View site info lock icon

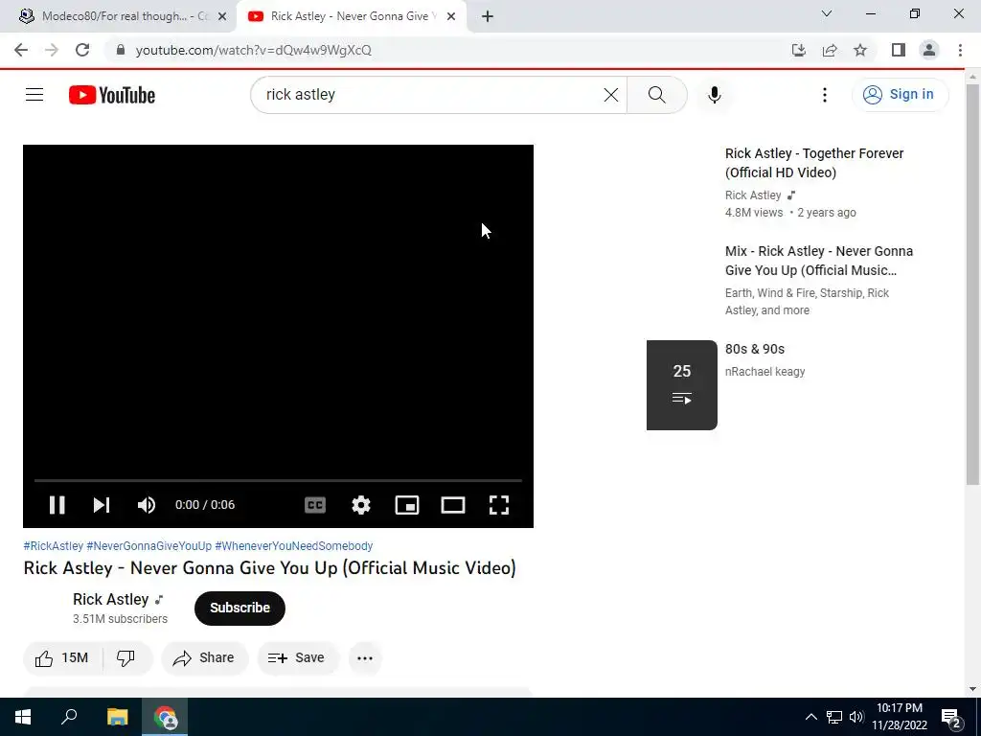(121, 50)
